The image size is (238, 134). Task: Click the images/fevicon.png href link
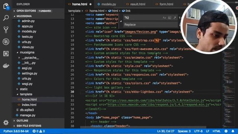[x=141, y=32]
